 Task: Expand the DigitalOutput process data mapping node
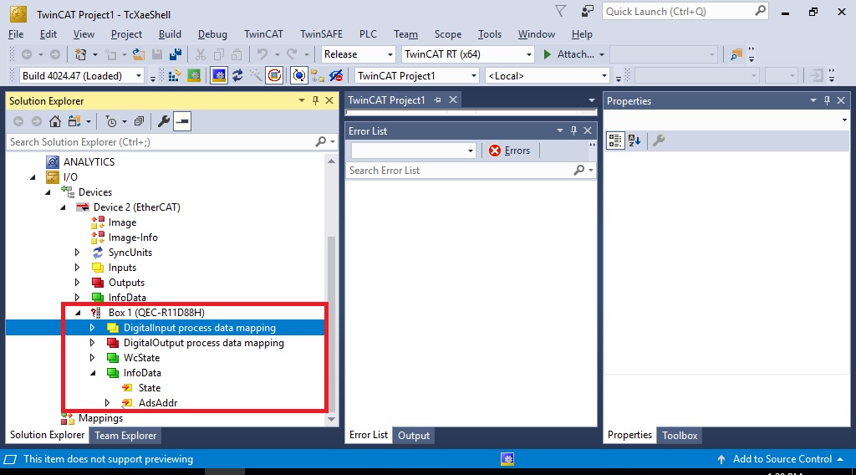[92, 343]
